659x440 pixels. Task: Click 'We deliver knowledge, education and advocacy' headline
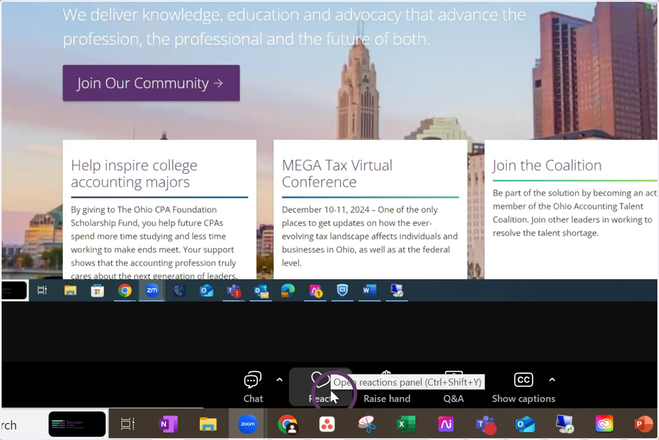(294, 26)
